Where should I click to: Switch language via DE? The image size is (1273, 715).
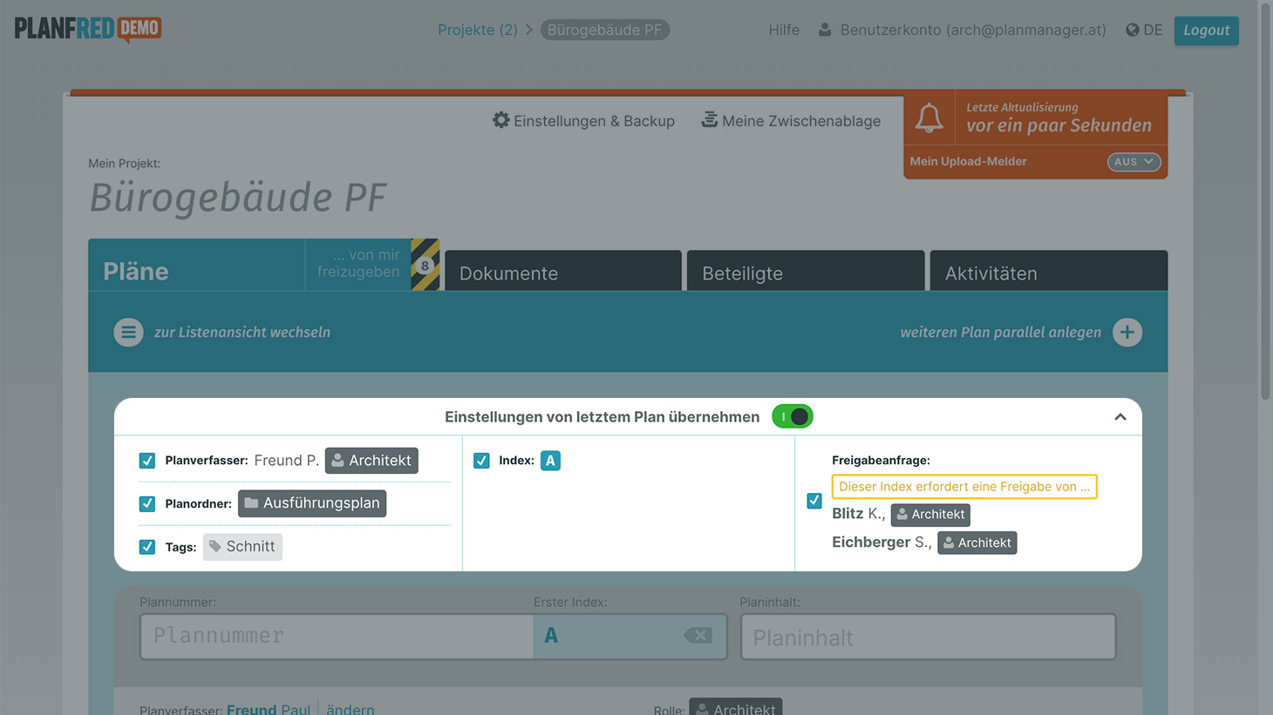tap(1153, 30)
